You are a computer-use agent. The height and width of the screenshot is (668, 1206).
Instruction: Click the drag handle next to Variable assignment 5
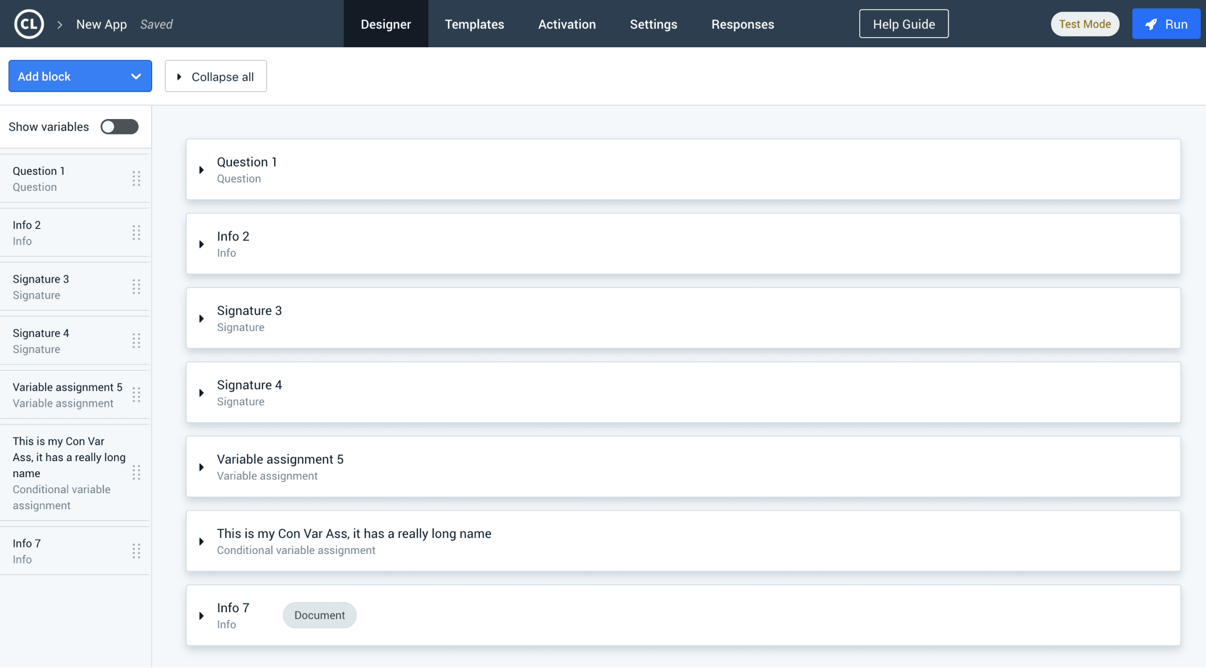point(136,395)
